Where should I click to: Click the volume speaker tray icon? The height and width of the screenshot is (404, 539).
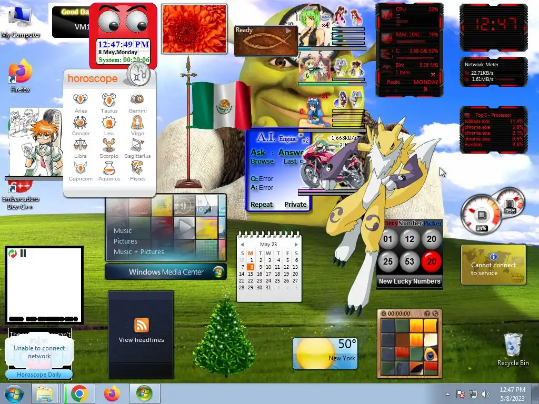point(486,394)
